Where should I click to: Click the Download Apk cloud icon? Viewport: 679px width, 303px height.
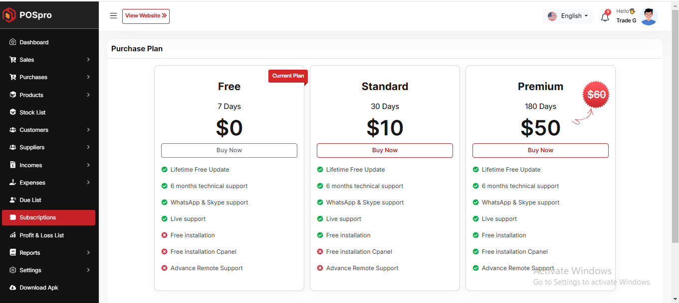(x=13, y=288)
